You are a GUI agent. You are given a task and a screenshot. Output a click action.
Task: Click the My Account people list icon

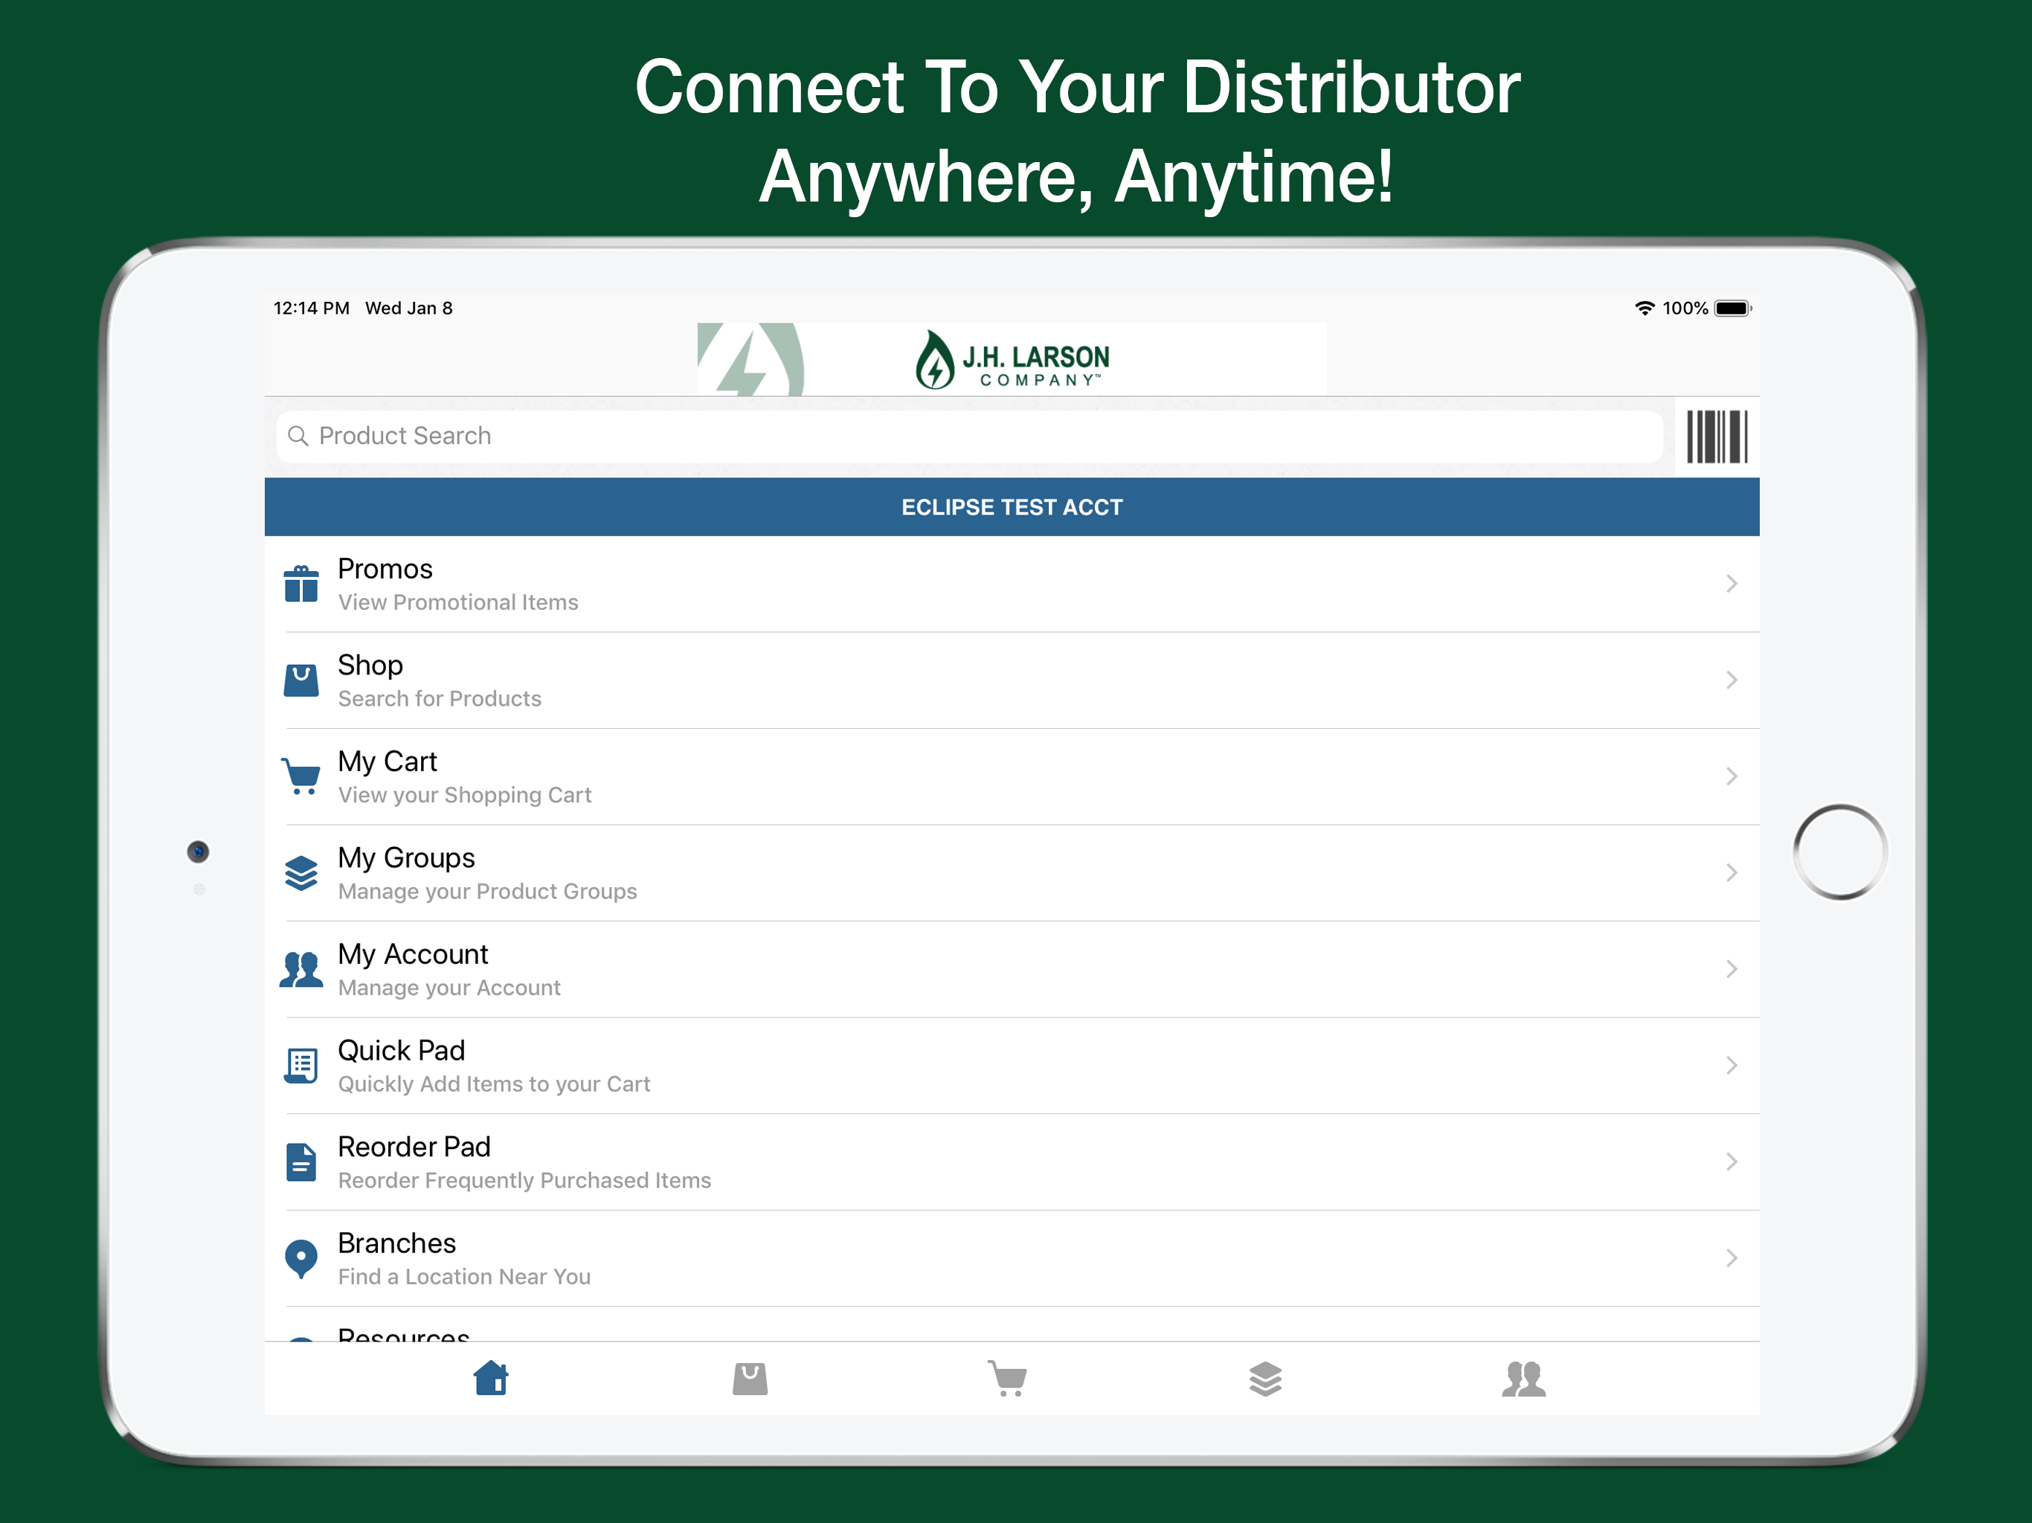click(x=301, y=969)
